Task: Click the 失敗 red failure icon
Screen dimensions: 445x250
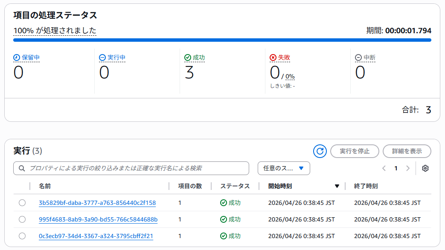Action: (x=273, y=57)
